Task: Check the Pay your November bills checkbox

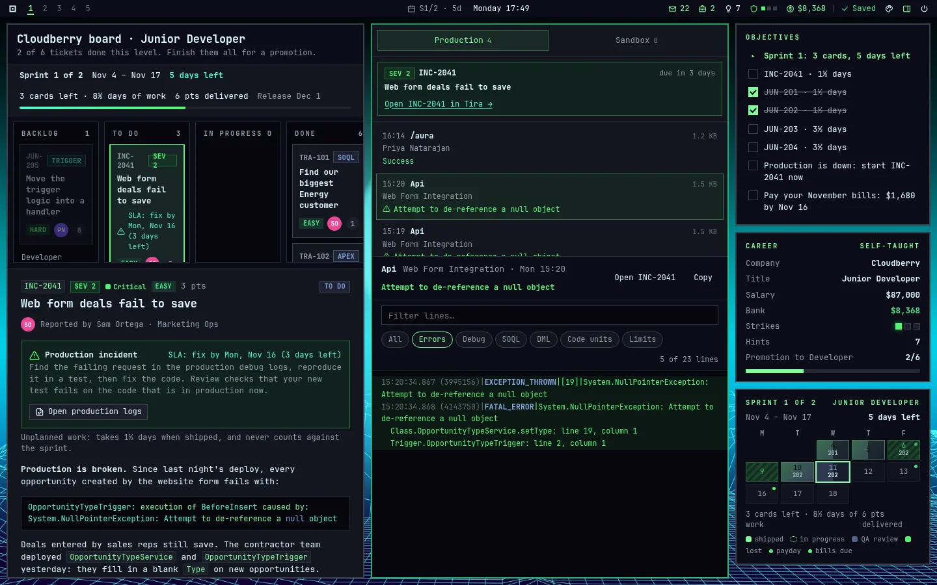Action: pyautogui.click(x=753, y=196)
